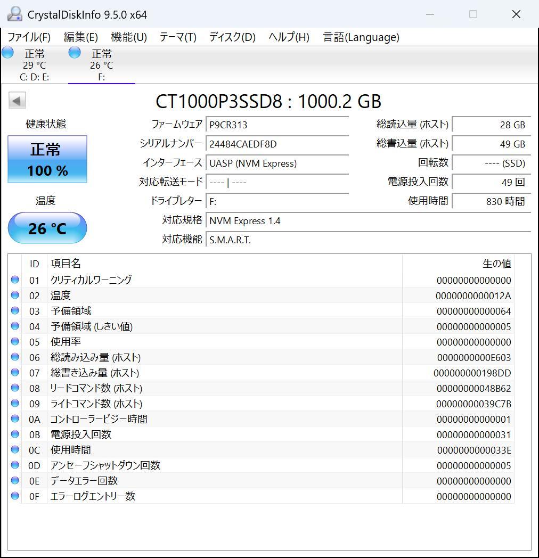The width and height of the screenshot is (539, 558).
Task: Click status dot for ID 0C 使用時間 row
Action: coord(15,449)
